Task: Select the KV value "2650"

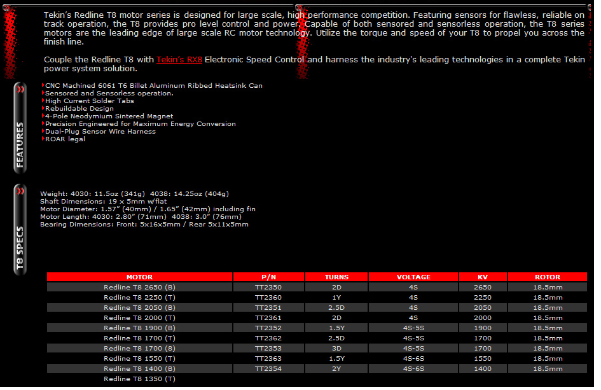Action: (483, 287)
